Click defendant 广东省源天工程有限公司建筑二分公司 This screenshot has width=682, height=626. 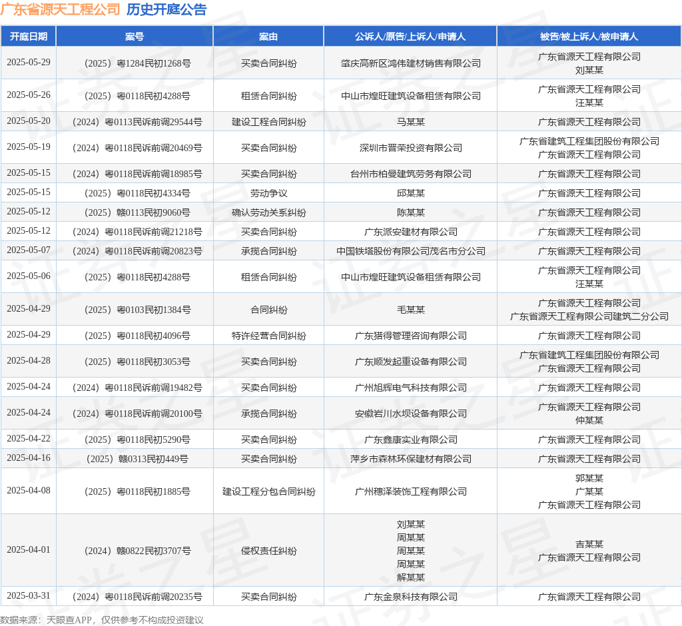(x=589, y=317)
